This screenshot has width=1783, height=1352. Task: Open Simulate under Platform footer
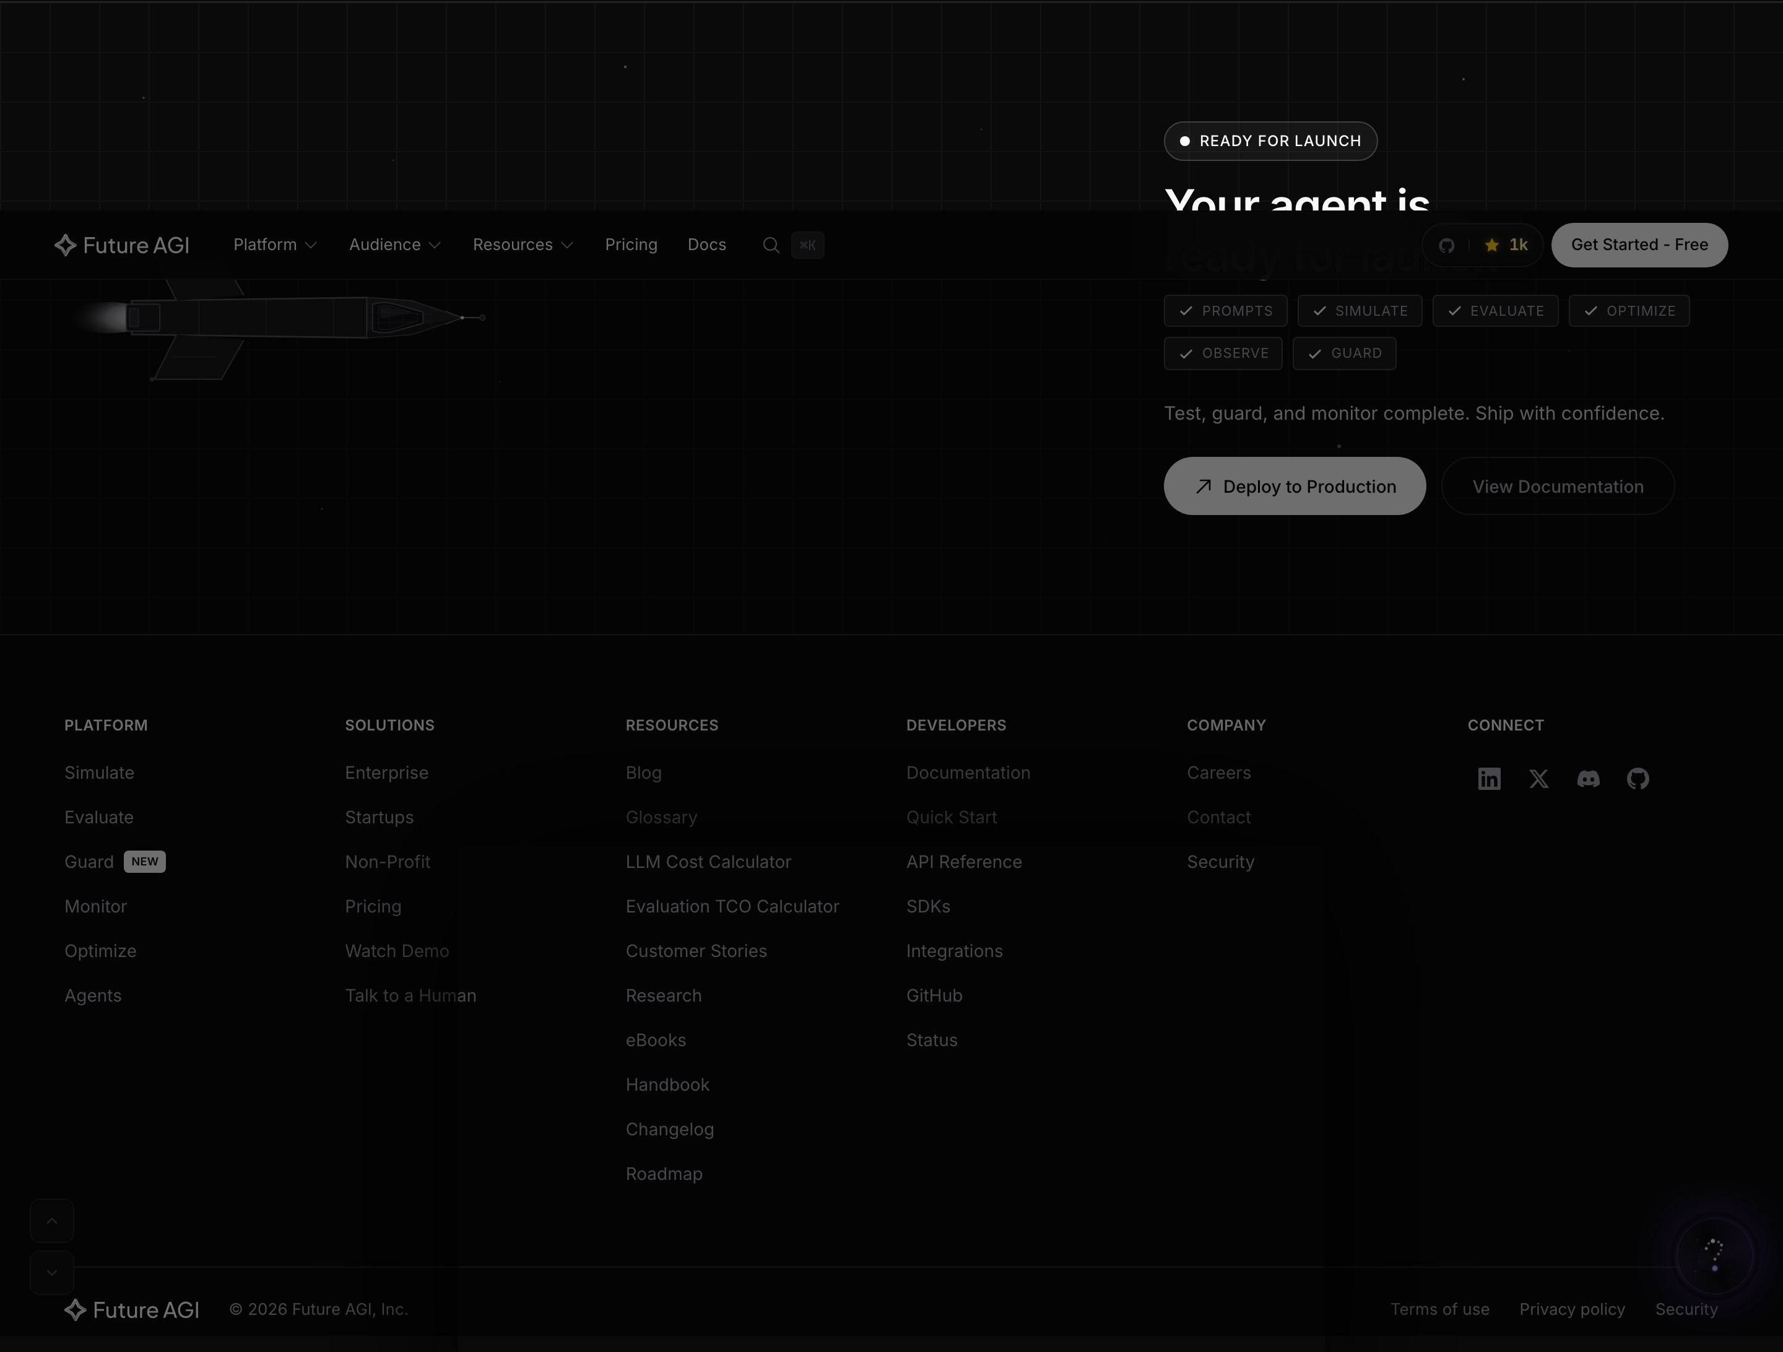tap(99, 773)
